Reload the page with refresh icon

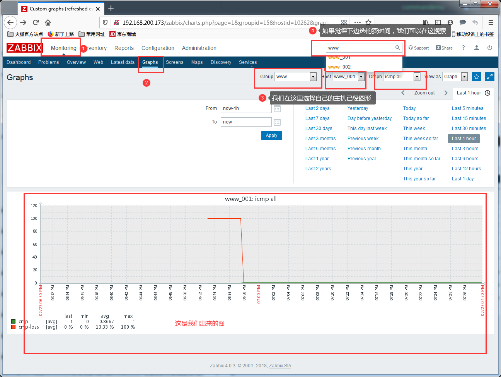pos(36,22)
